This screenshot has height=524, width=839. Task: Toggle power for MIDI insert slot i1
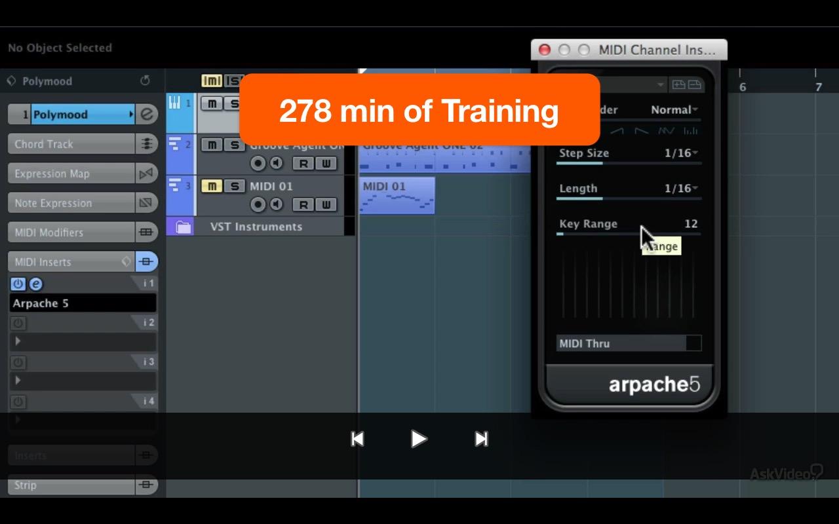pyautogui.click(x=18, y=284)
